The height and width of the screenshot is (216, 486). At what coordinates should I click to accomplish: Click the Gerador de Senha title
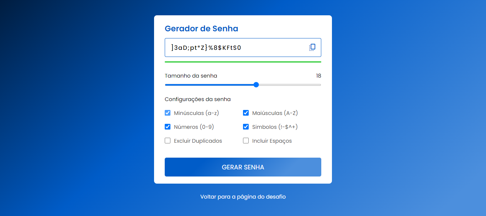[x=201, y=28]
